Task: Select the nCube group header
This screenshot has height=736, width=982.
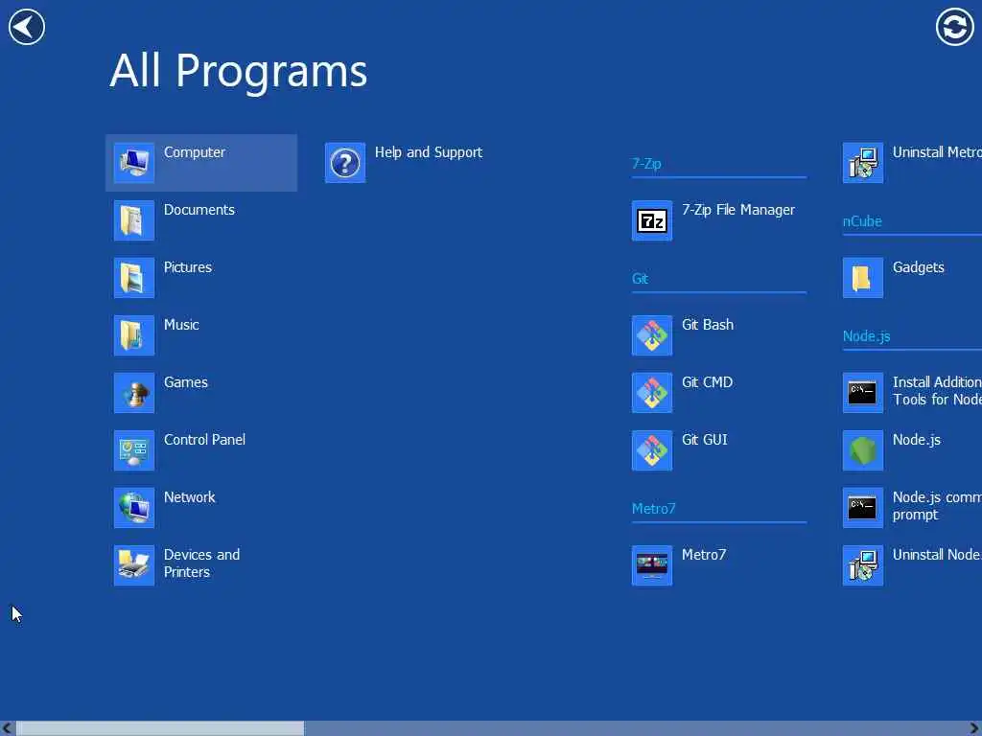Action: (862, 221)
